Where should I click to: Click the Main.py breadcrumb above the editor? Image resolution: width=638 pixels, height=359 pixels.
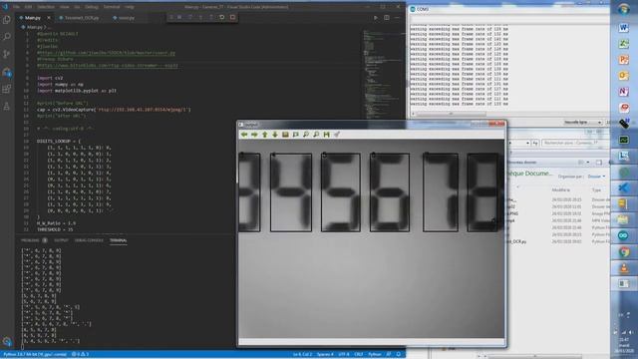[x=35, y=27]
